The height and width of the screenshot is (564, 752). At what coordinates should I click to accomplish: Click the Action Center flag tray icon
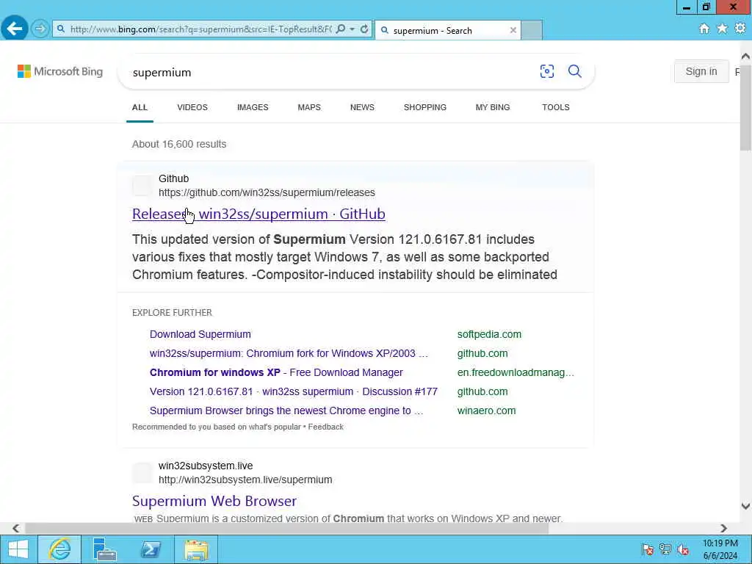coord(648,549)
